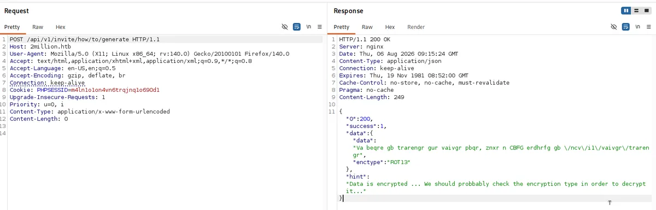Click the Accept: text/html header line
656x210 pixels.
point(131,61)
